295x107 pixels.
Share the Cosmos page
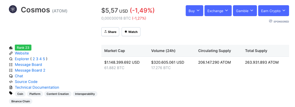(x=110, y=32)
